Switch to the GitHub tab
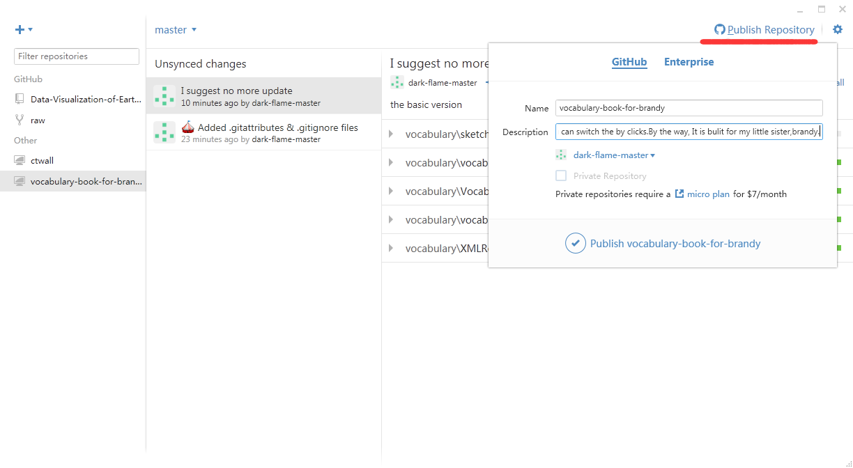 point(629,62)
